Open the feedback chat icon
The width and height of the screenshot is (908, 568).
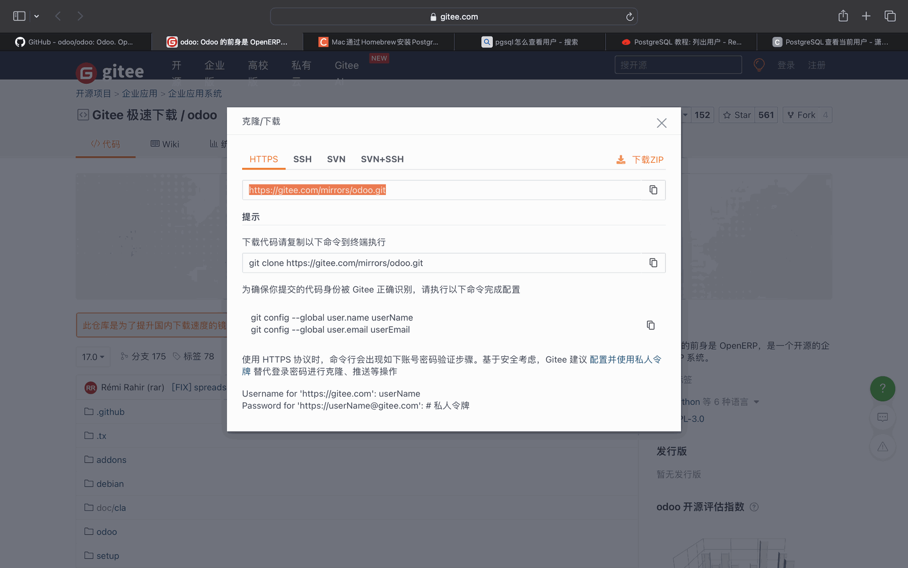pos(882,417)
